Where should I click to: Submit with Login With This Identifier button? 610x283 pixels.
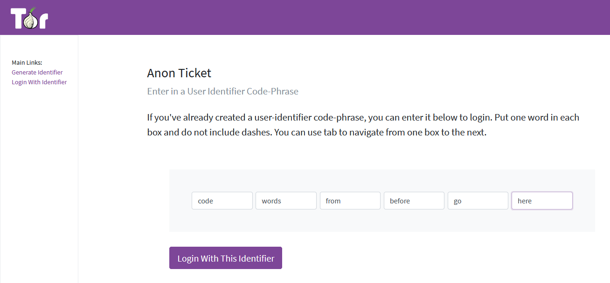click(226, 258)
